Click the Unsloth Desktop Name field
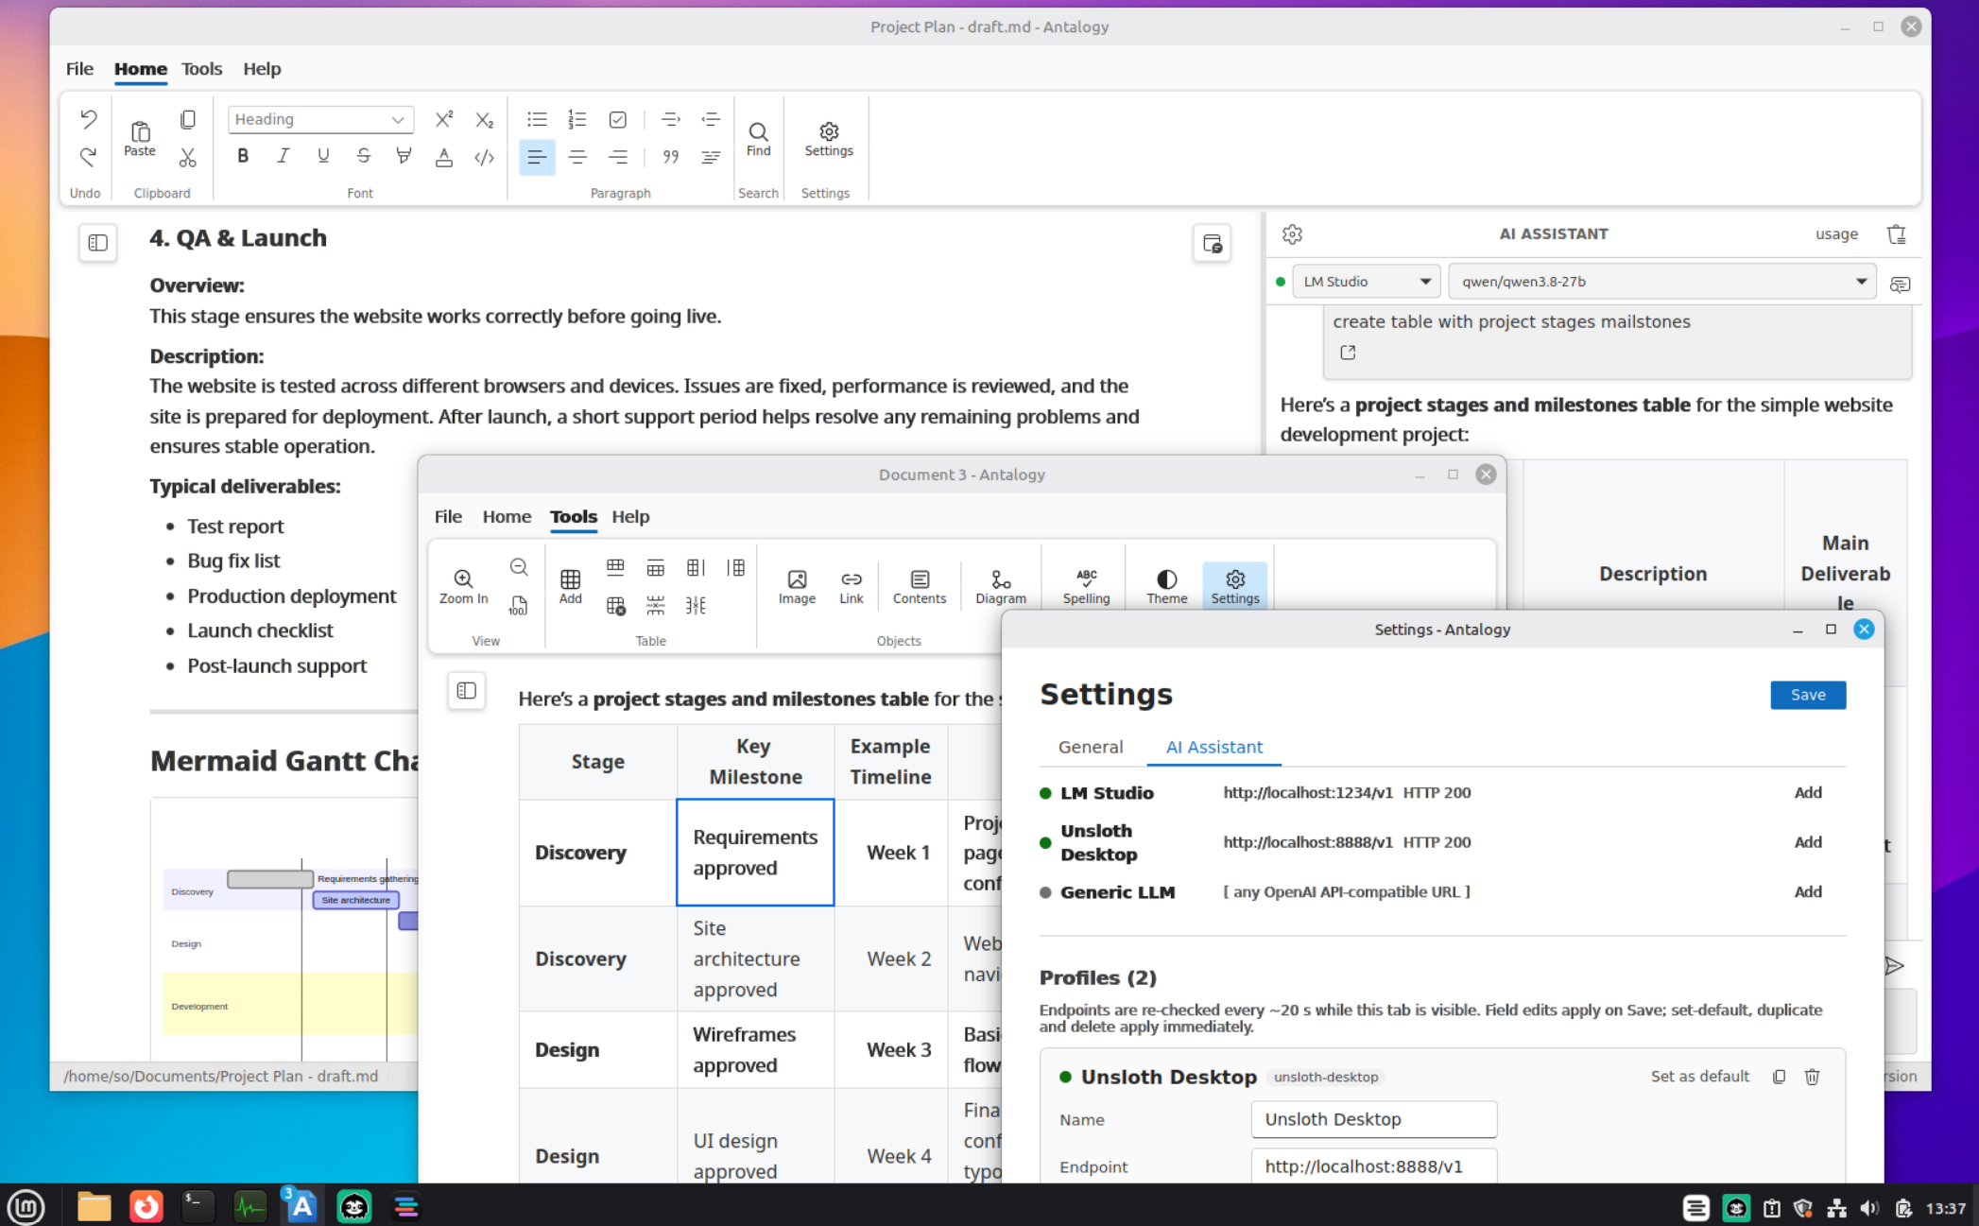1979x1226 pixels. 1373,1119
